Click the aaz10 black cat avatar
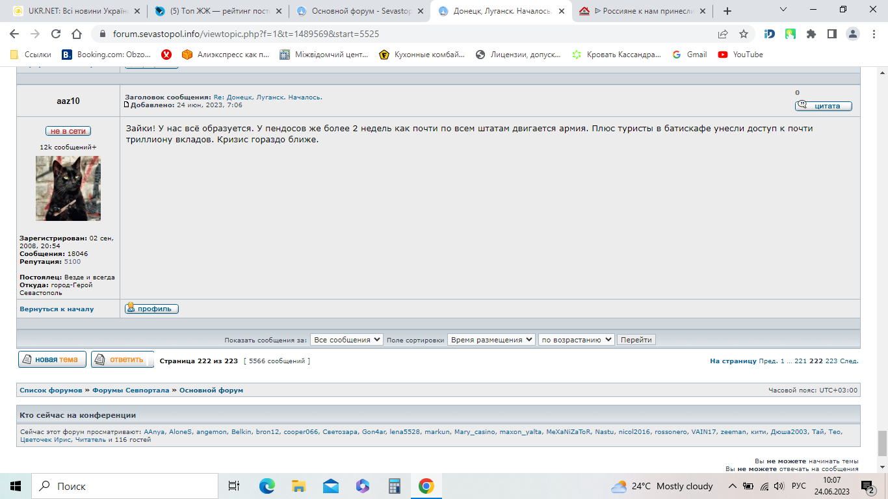The width and height of the screenshot is (888, 499). tap(68, 188)
